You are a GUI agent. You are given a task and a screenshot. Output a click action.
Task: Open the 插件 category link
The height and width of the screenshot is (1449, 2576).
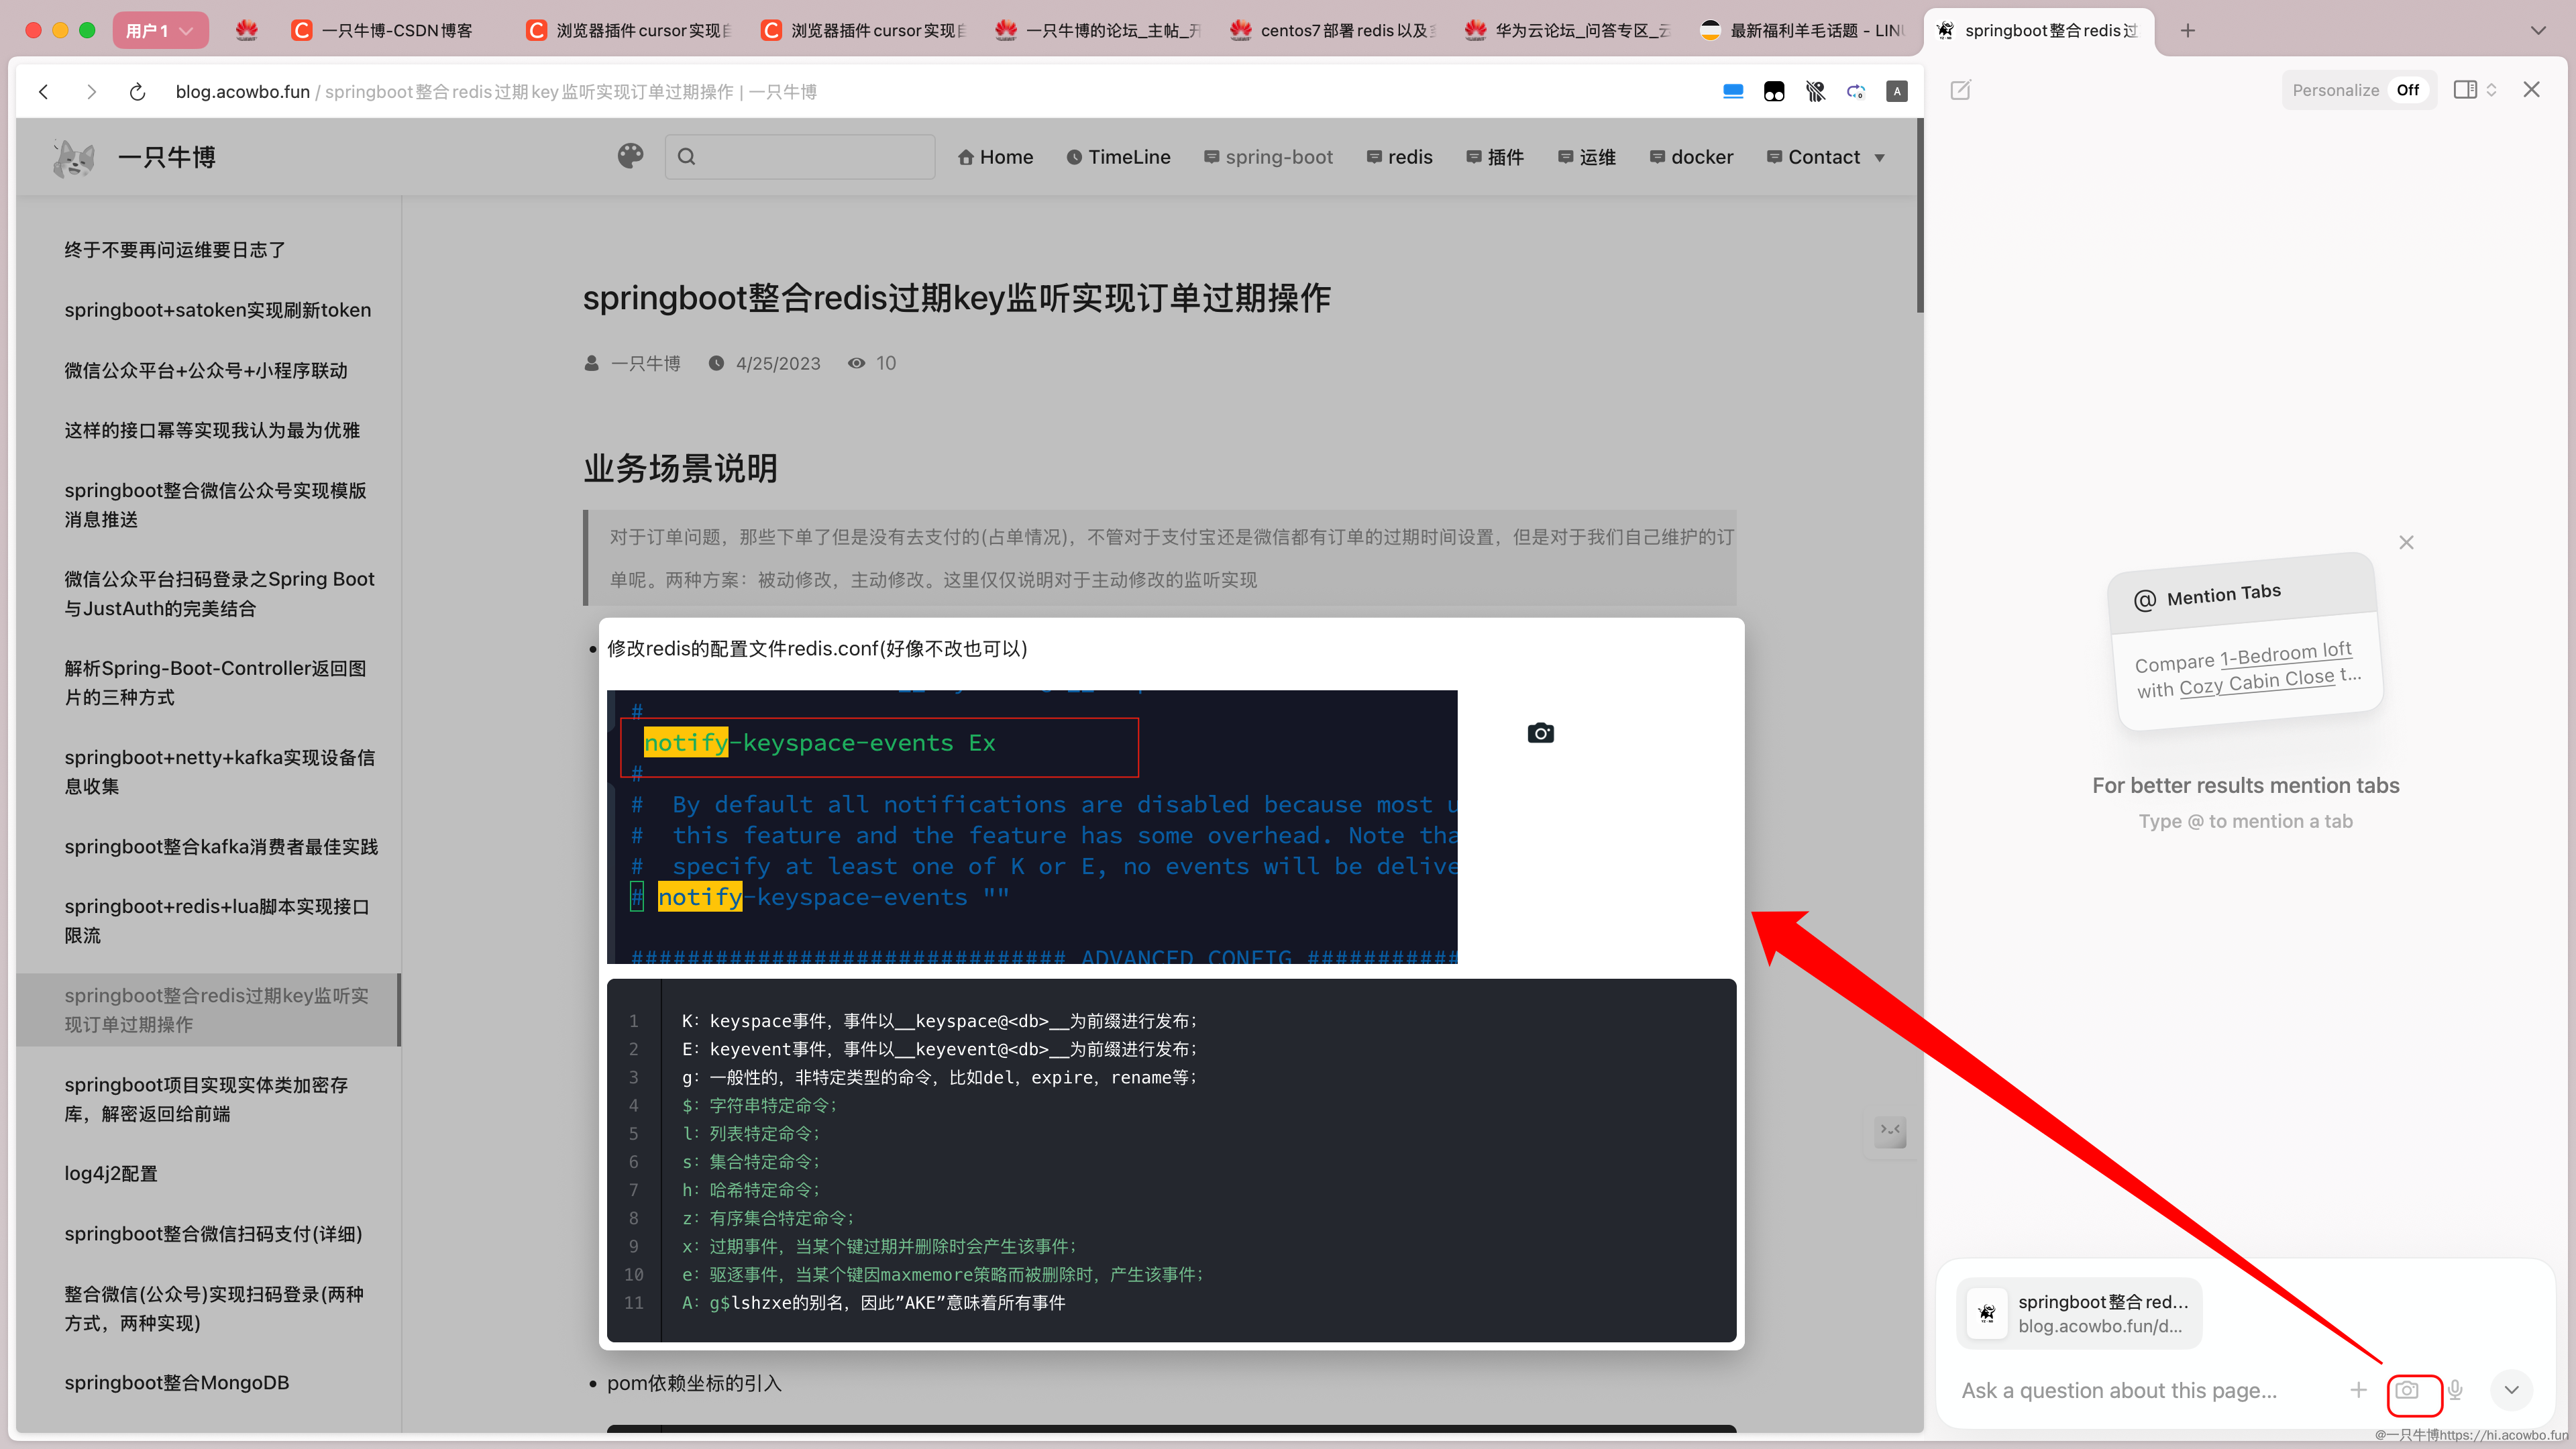pos(1495,157)
